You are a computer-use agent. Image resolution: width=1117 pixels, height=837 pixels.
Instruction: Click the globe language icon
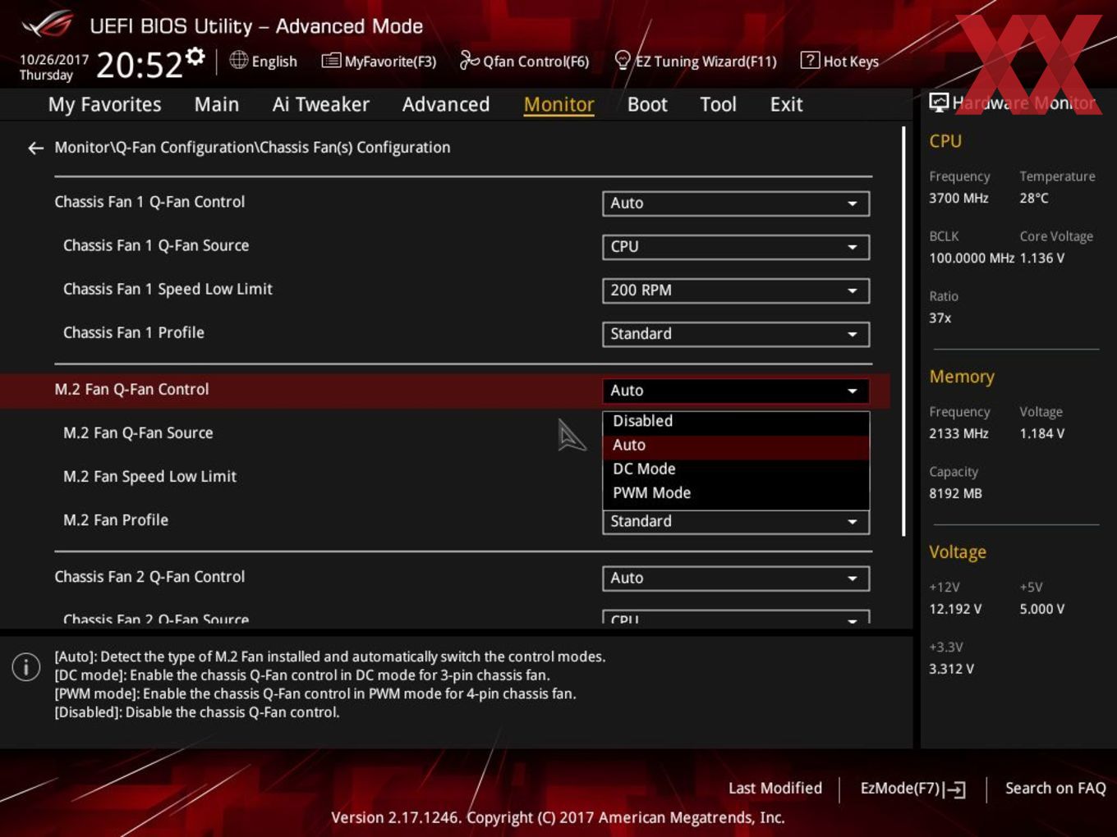click(238, 60)
